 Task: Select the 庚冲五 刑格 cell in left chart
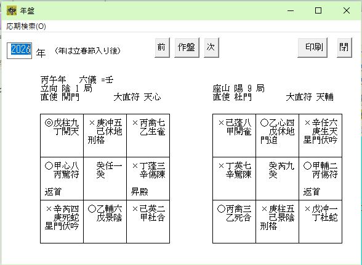pos(105,136)
